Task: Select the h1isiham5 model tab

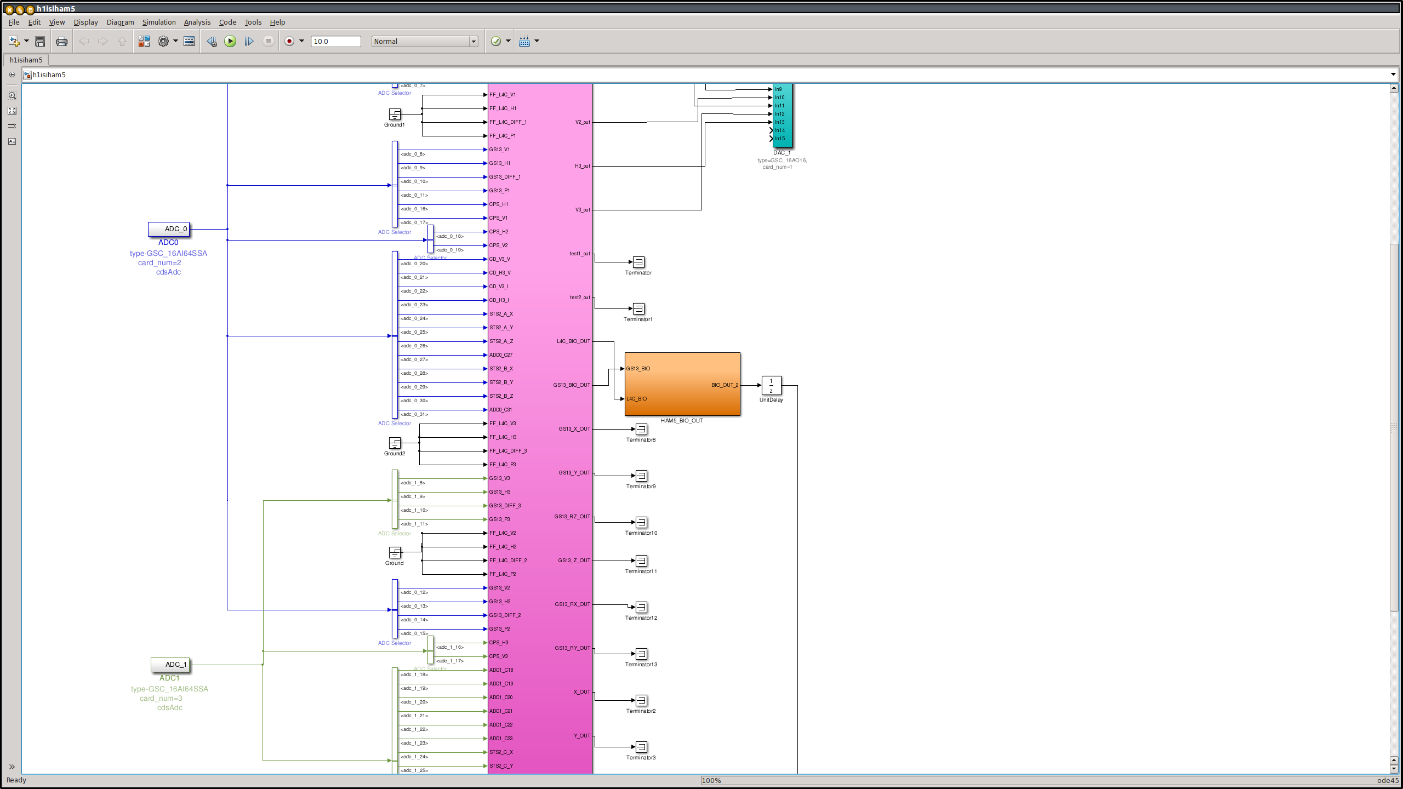Action: pyautogui.click(x=26, y=60)
